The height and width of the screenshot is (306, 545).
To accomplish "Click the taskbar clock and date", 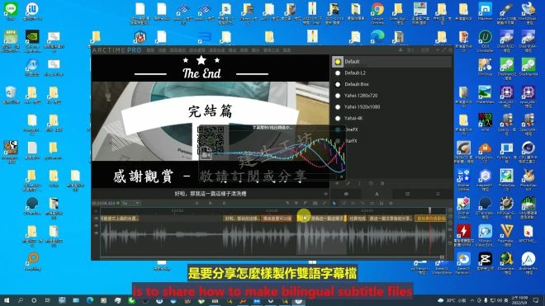I will pyautogui.click(x=519, y=300).
